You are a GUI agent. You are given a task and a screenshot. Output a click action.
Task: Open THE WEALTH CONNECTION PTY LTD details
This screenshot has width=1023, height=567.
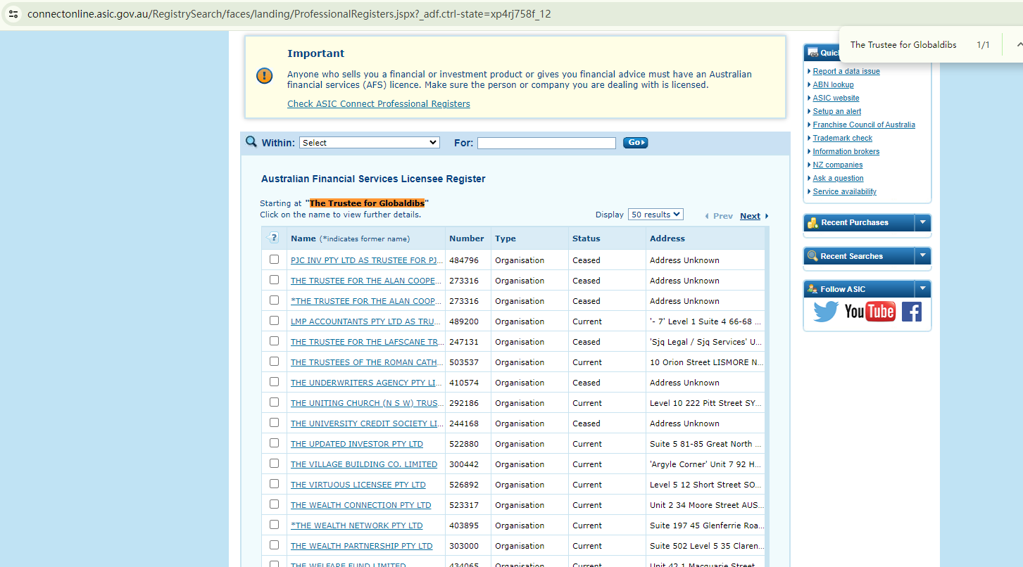tap(361, 505)
